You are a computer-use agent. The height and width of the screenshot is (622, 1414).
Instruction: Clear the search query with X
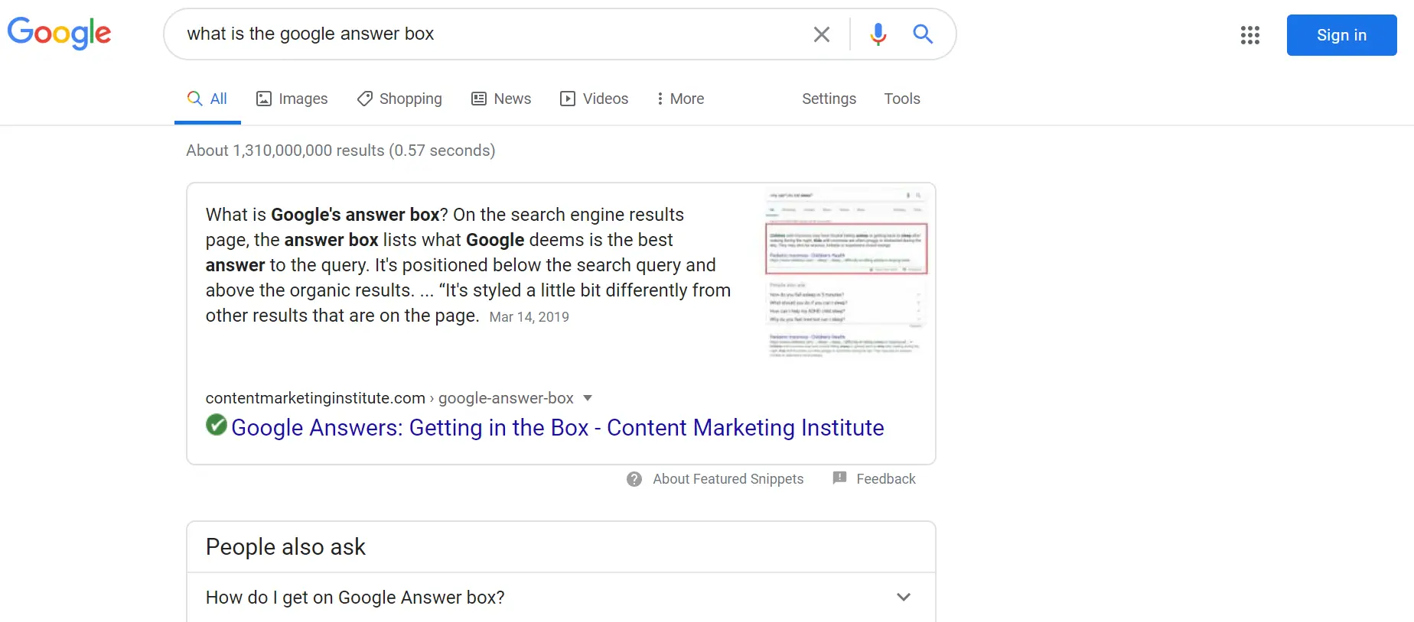pos(822,34)
